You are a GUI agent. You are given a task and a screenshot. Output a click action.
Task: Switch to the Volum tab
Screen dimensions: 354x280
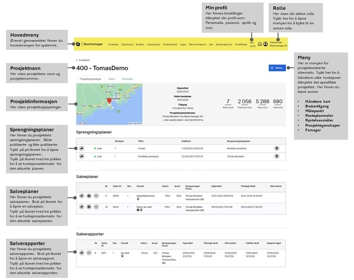(111, 79)
